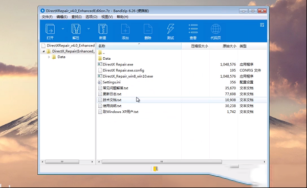Sort by the 压缩后大小 column header
Screen dimensions: 307x188
point(195,46)
